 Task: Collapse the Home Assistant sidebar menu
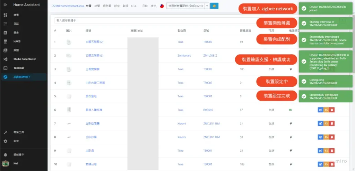(x=6, y=5)
